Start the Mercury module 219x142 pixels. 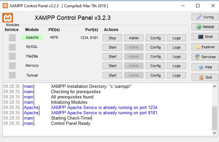[112, 66]
